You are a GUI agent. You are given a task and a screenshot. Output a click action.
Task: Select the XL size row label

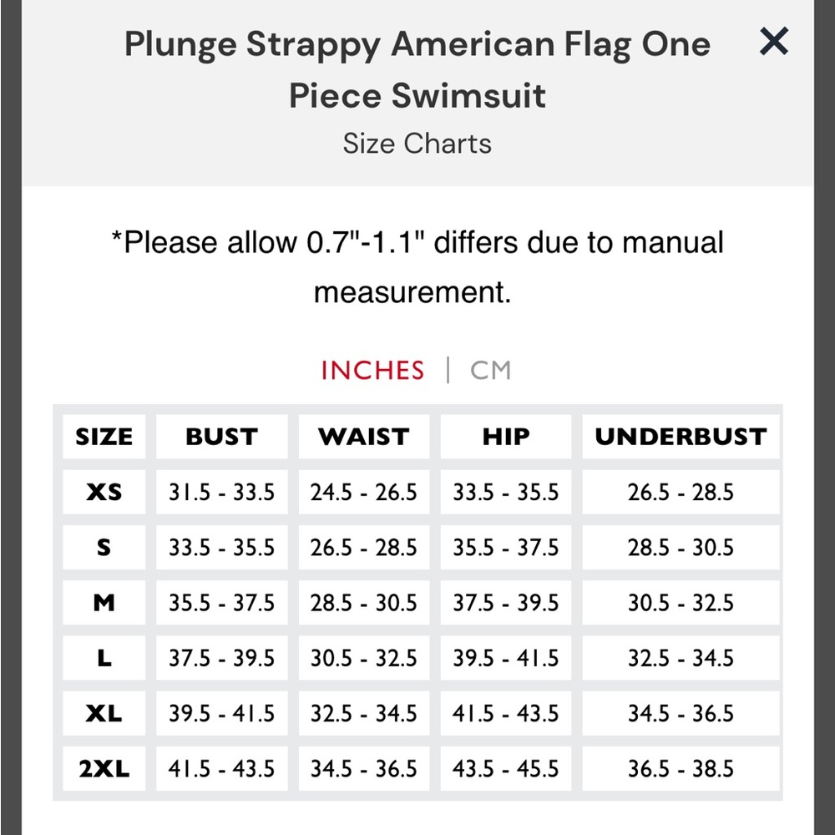click(104, 714)
